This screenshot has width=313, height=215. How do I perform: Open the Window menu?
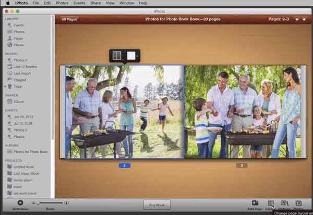127,3
